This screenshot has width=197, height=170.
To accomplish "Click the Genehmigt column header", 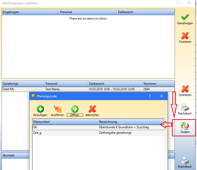I will click(x=23, y=84).
